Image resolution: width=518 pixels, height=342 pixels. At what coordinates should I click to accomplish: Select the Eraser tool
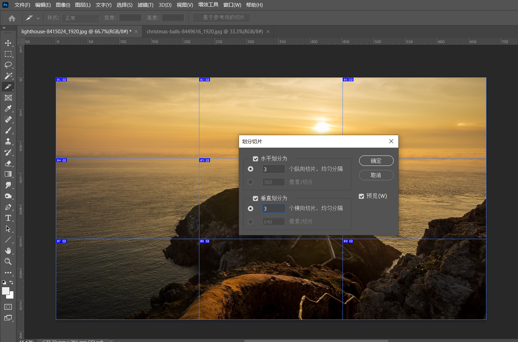(x=8, y=163)
